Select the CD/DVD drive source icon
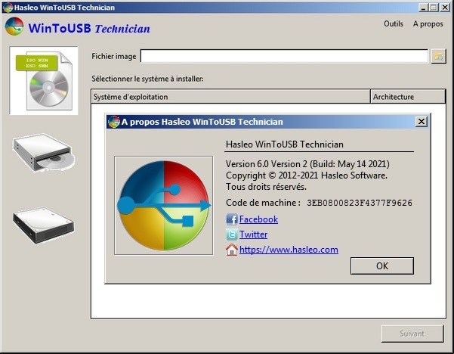Viewport: 454px width, 354px height. pos(44,153)
